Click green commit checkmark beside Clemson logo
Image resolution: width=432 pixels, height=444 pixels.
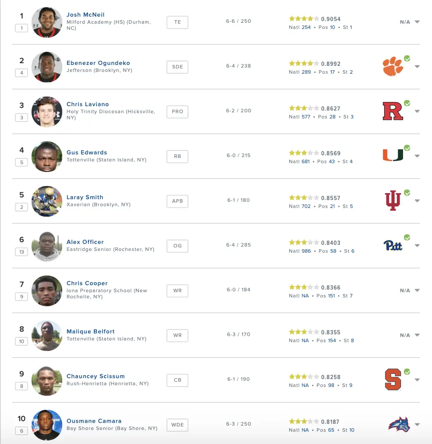pyautogui.click(x=407, y=59)
